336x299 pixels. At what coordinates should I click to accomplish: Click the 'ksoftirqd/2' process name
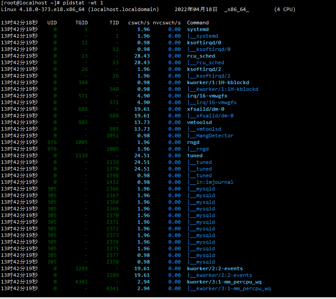[x=204, y=69]
